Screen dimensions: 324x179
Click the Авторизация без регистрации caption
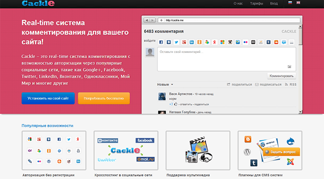point(49,175)
